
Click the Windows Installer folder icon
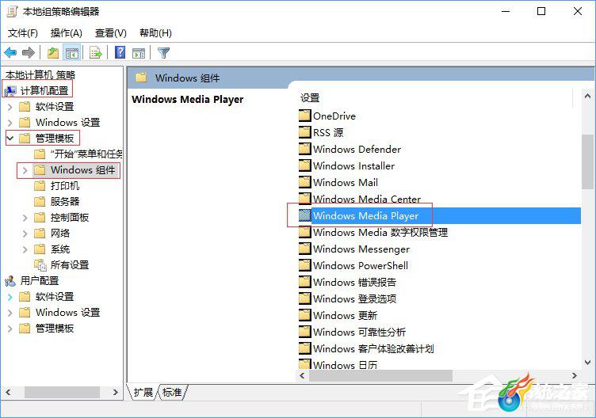tap(305, 165)
